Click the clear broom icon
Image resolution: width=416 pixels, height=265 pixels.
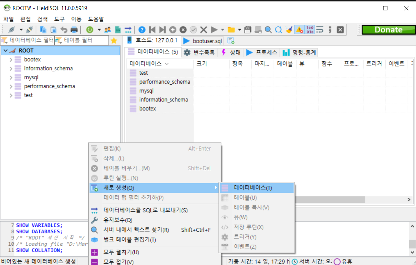289,30
